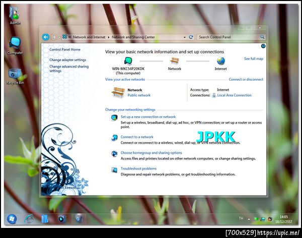Open the Start menu orb
The image size is (302, 238).
coord(12,219)
